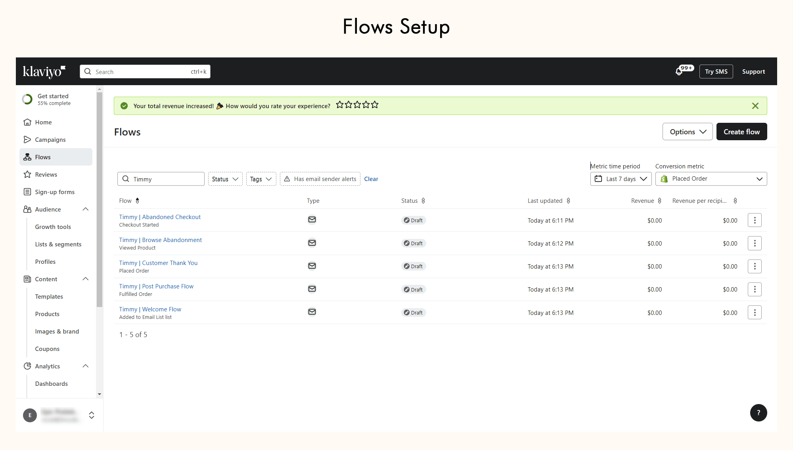Dismiss the revenue feedback banner
This screenshot has width=793, height=450.
pos(755,106)
